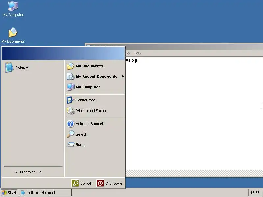Viewport: 263px width, 197px height.
Task: Click the Search entry text
Action: (81, 134)
